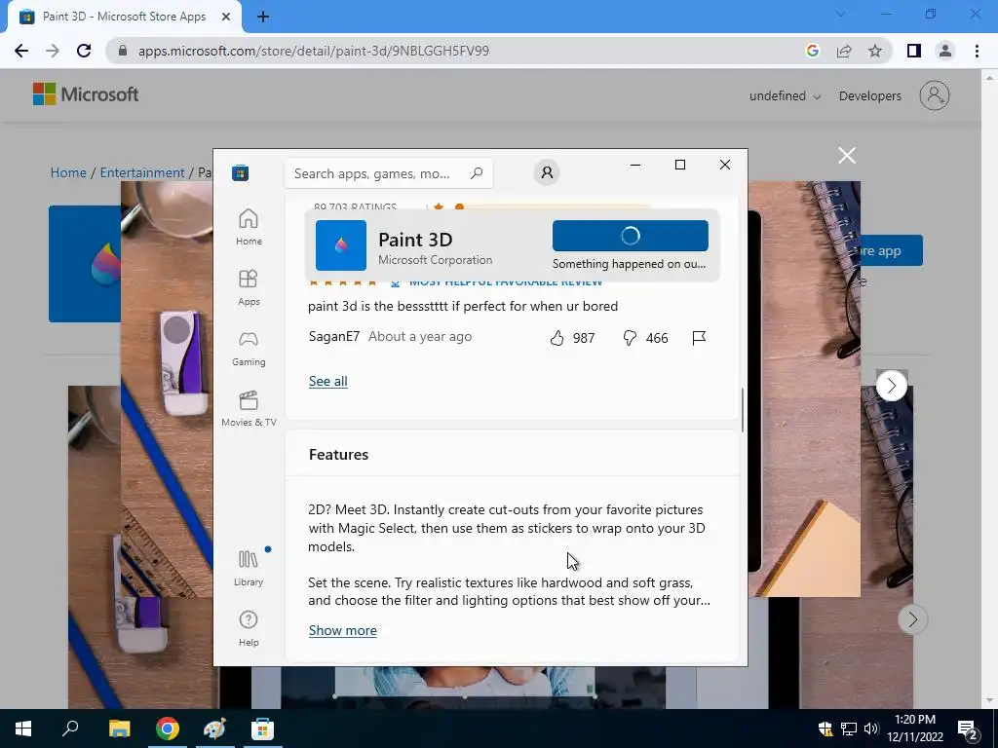The height and width of the screenshot is (748, 998).
Task: Open the Developers link in header
Action: click(x=870, y=96)
